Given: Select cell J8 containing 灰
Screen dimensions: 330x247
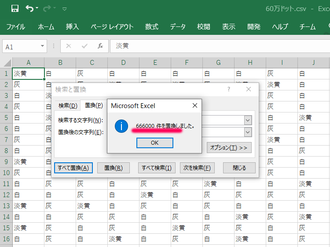Looking at the screenshot, I should click(x=314, y=150).
